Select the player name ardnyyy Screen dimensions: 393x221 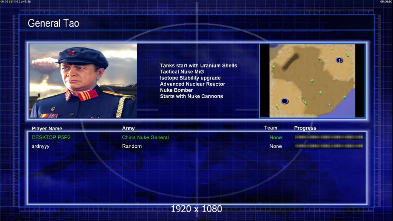pos(40,147)
